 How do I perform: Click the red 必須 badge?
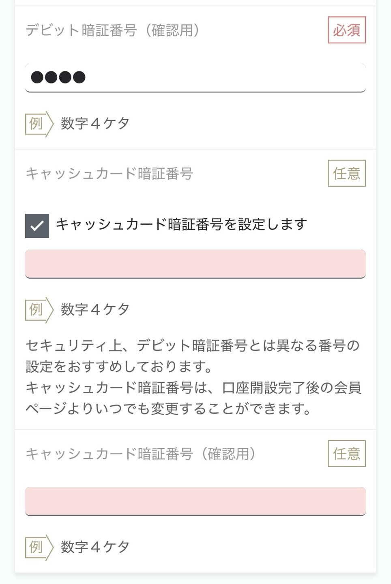click(x=347, y=30)
